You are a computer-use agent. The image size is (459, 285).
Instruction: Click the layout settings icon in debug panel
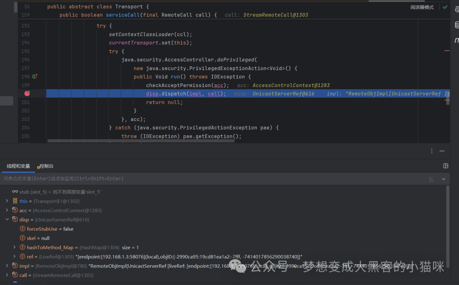click(445, 166)
